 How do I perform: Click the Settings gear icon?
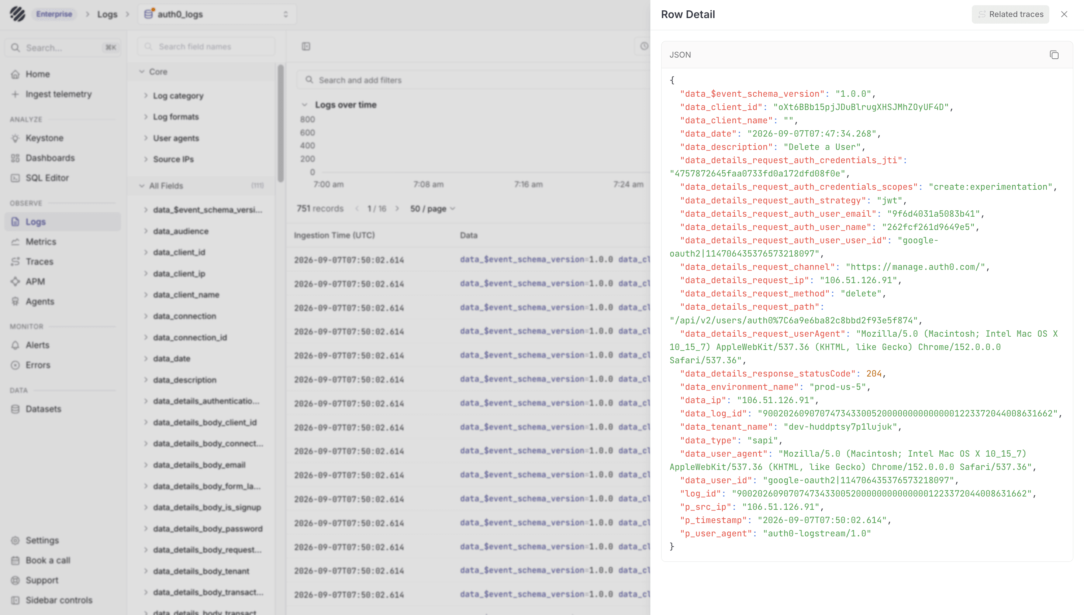pos(15,540)
